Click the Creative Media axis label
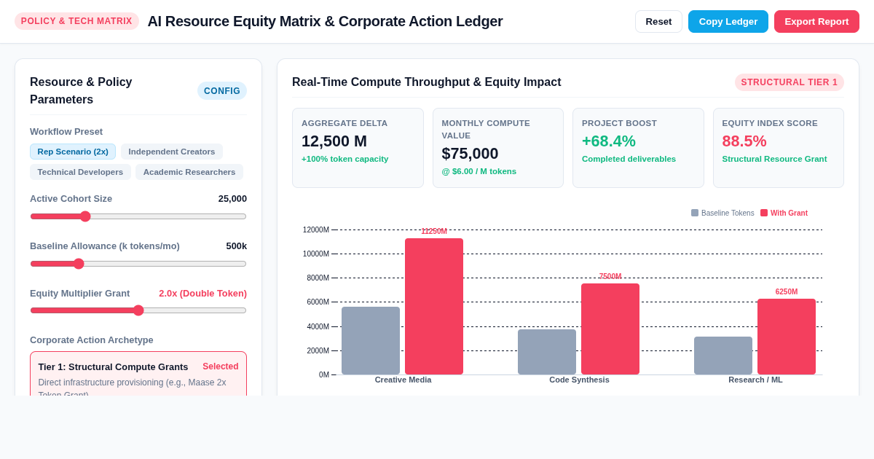 pyautogui.click(x=403, y=380)
